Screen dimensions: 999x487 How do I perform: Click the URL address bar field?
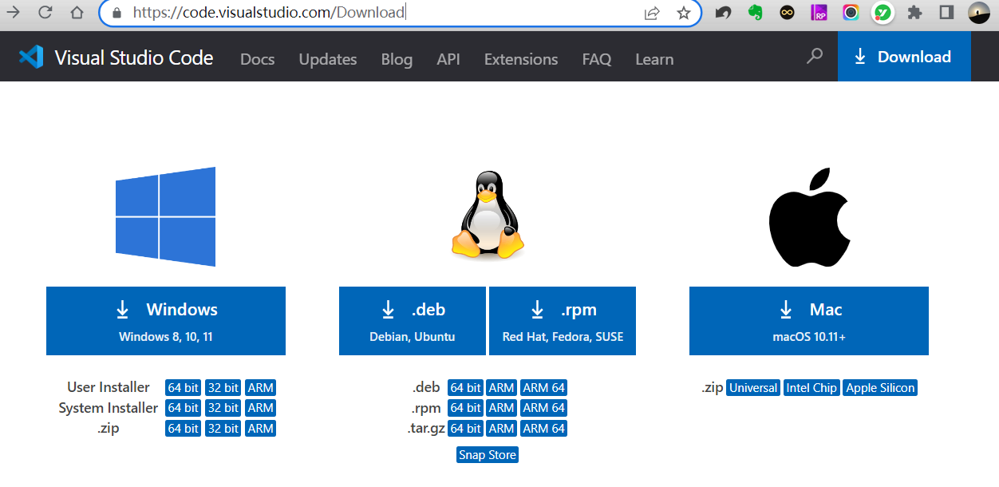coord(399,13)
